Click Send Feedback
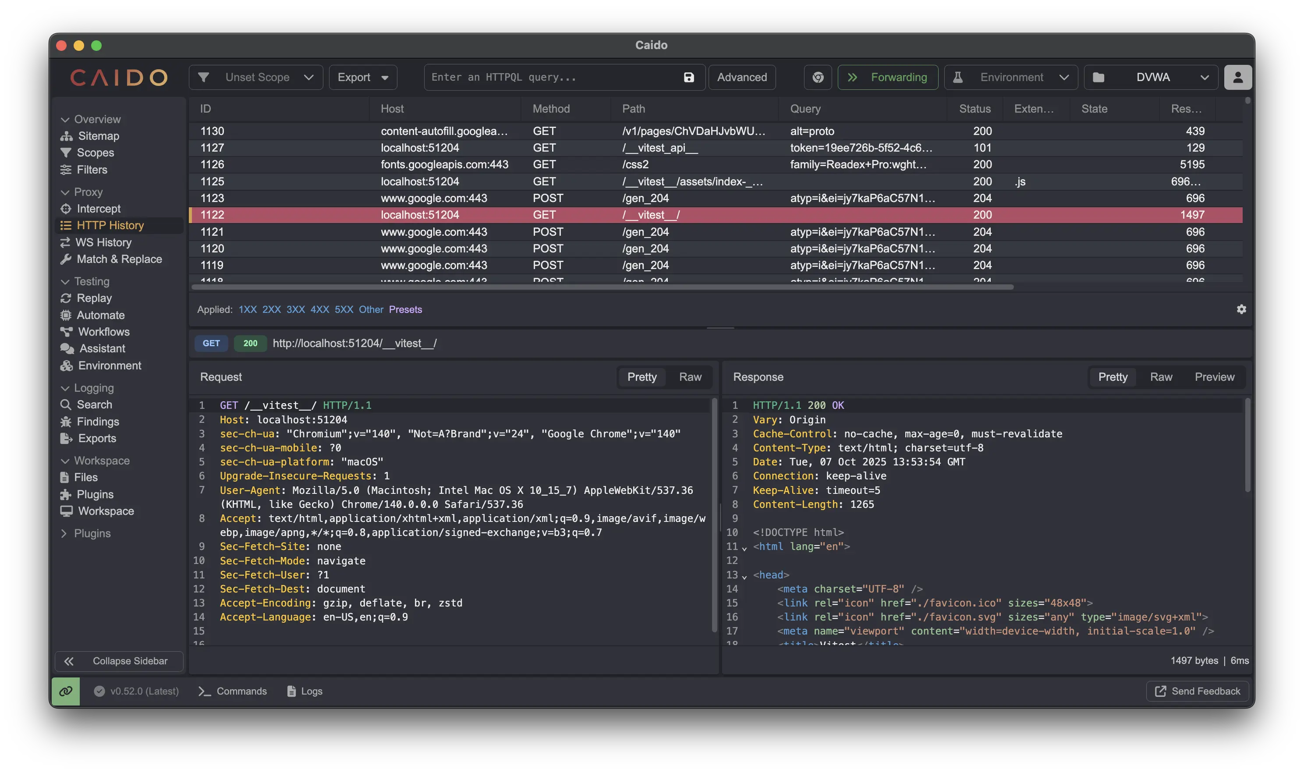 coord(1197,691)
